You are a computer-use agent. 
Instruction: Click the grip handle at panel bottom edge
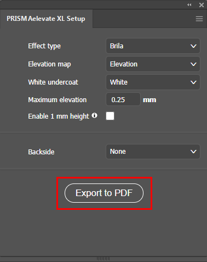tap(103, 259)
